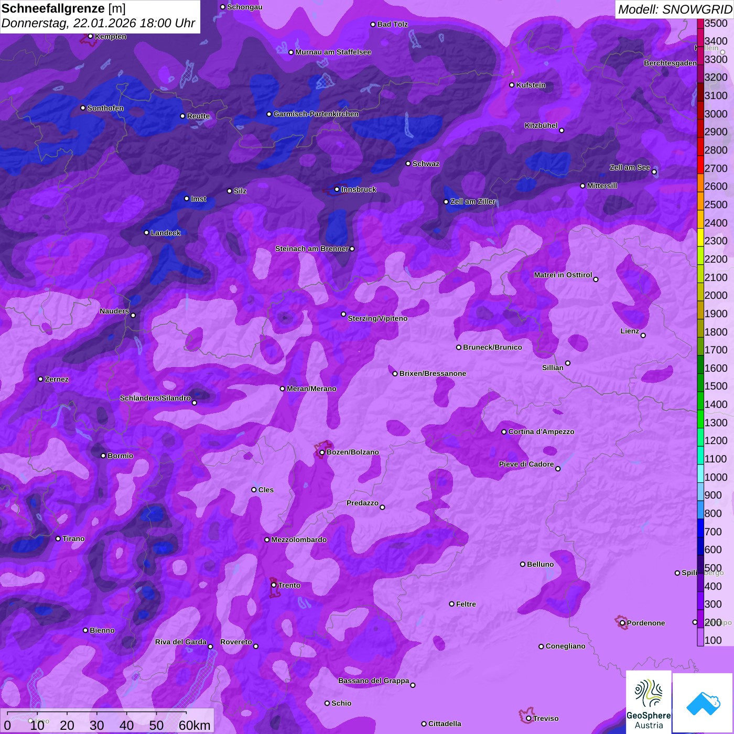Click the Matrei in Osttirol label
The width and height of the screenshot is (734, 734).
coord(563,275)
